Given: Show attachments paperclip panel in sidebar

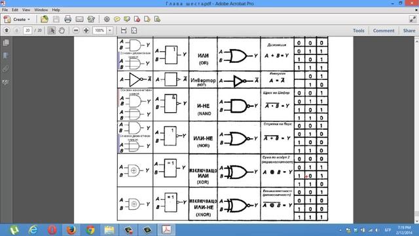Looking at the screenshot, I should pos(6,69).
